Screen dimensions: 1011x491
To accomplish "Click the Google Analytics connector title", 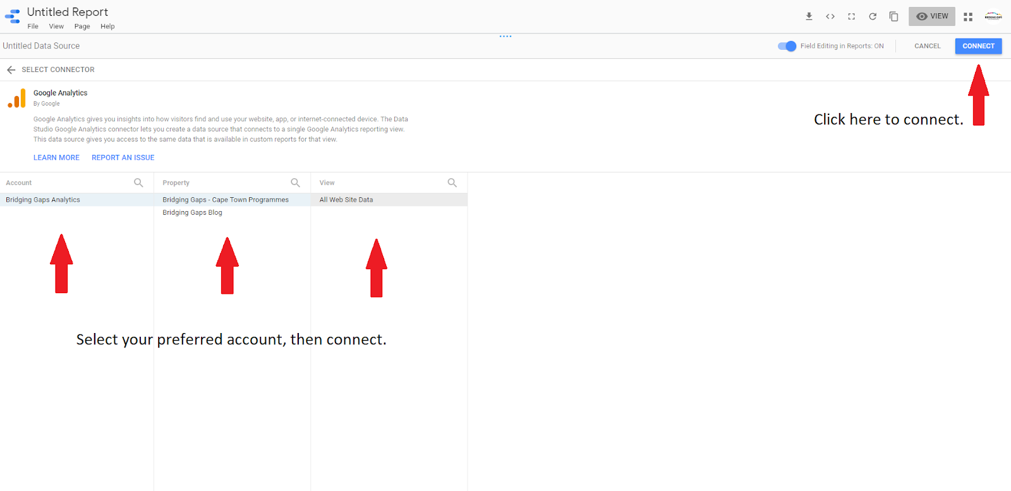I will (61, 93).
